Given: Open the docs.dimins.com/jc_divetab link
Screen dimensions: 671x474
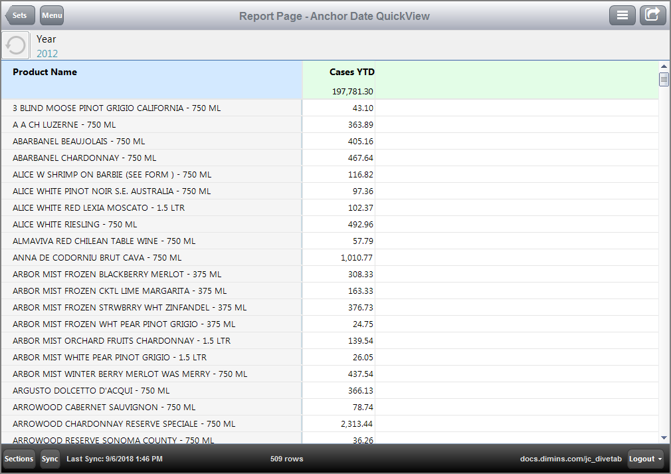Looking at the screenshot, I should tap(570, 459).
